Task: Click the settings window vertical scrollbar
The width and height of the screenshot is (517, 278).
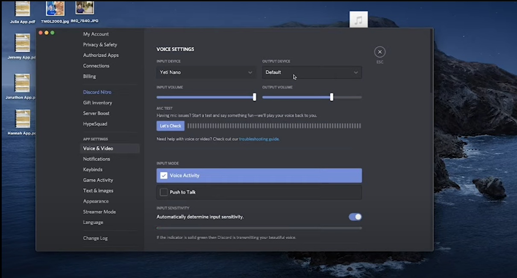Action: (432, 62)
